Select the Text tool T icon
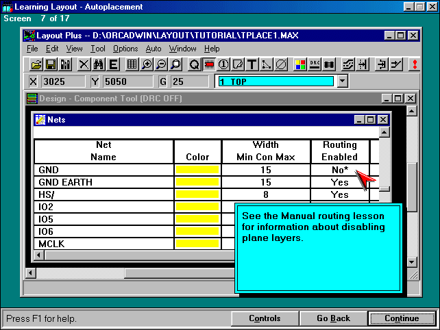 252,64
